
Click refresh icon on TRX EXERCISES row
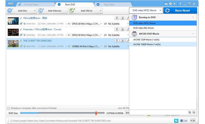pos(117,40)
